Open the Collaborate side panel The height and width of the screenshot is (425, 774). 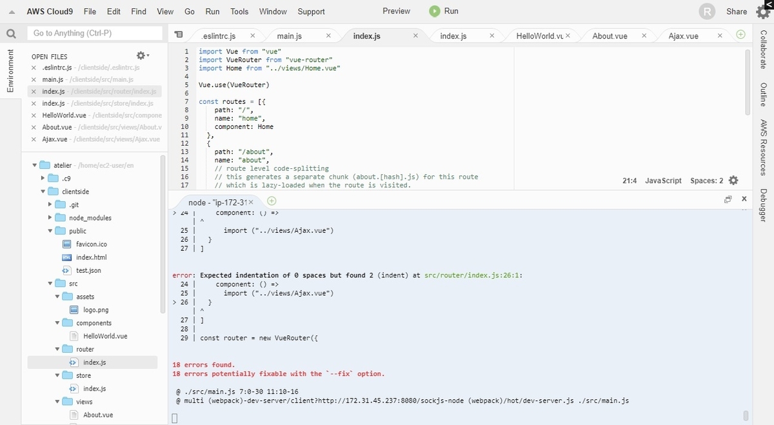pos(764,50)
